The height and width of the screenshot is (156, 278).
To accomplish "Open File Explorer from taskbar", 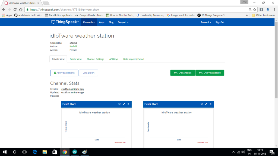I will coord(45,152).
